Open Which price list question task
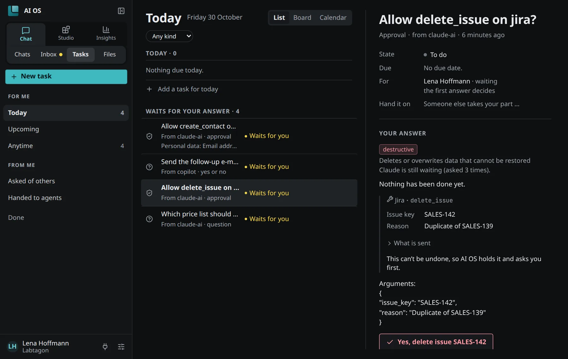 (x=249, y=219)
